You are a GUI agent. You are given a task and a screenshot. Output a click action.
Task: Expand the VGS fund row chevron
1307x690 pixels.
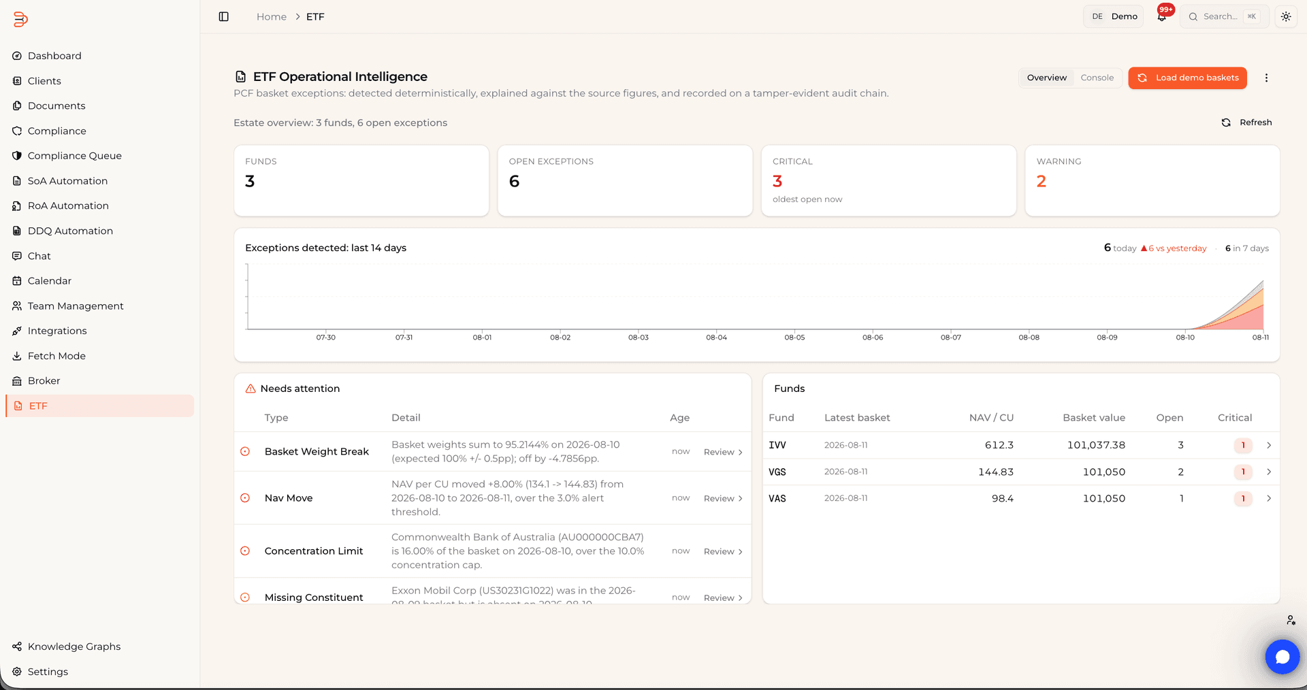1268,472
